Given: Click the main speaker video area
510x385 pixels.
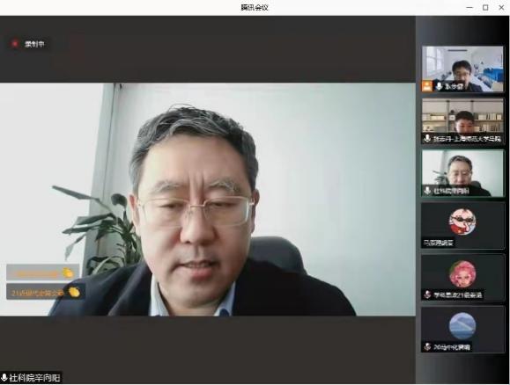Looking at the screenshot, I should [208, 200].
